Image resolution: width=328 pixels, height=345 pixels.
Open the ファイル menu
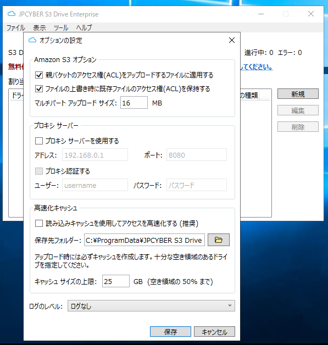[x=15, y=27]
